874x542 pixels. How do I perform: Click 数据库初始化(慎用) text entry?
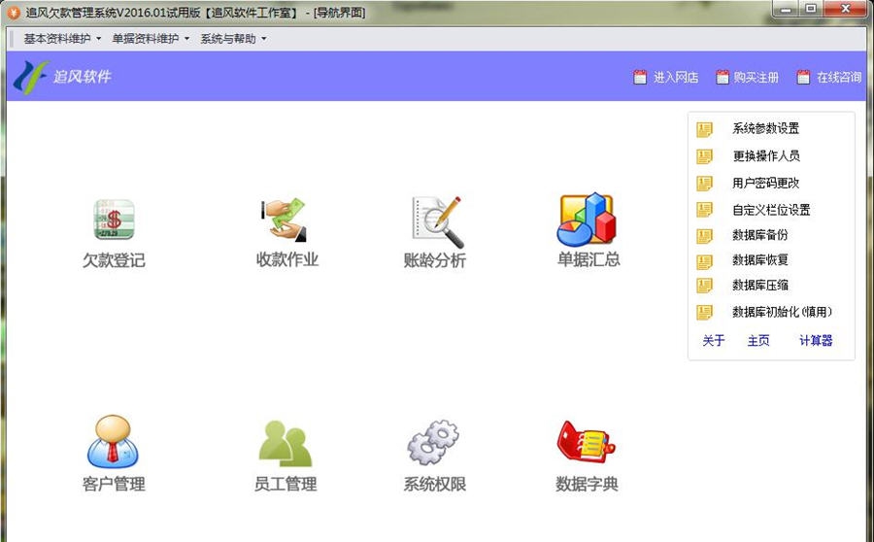click(782, 312)
